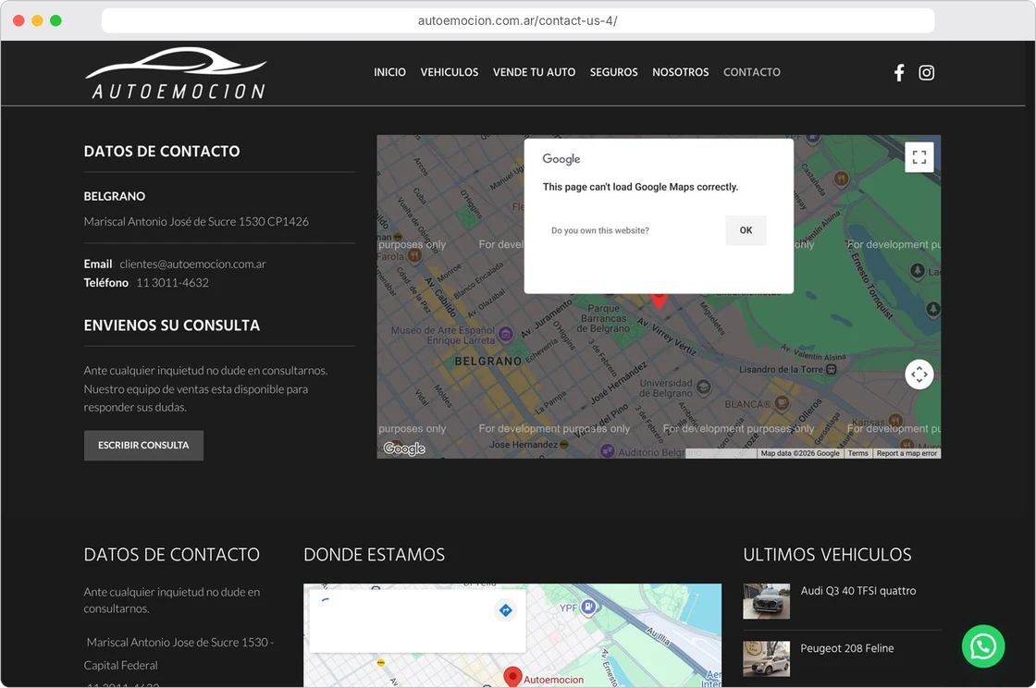Screen dimensions: 1036x688
Task: Click the Audi Q3 thumbnail image
Action: click(767, 601)
